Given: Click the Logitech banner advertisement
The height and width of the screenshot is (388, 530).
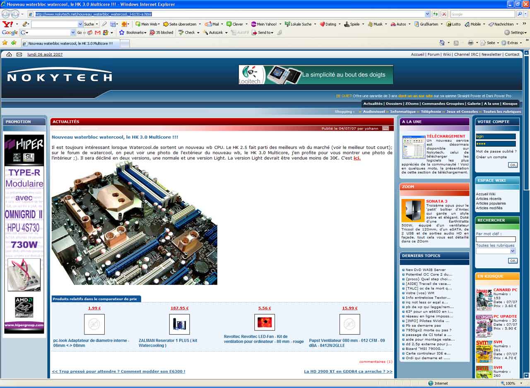Looking at the screenshot, I should [x=316, y=75].
